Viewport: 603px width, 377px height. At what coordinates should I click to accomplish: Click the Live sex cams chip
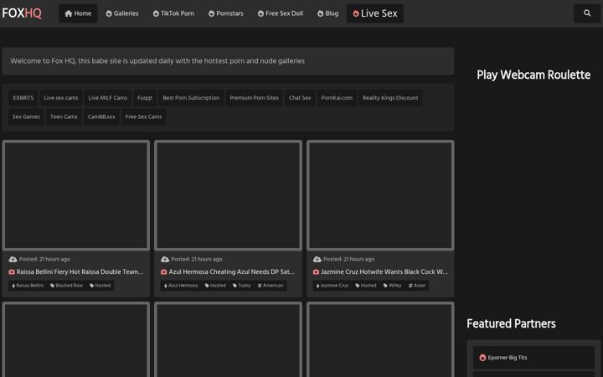(x=61, y=98)
